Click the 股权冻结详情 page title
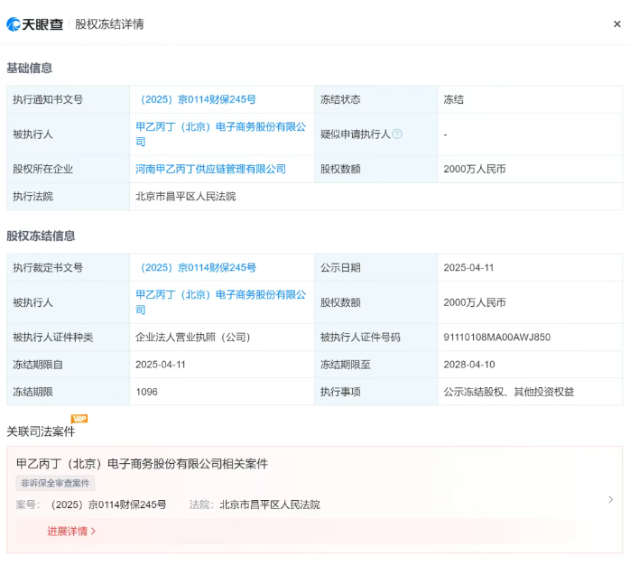 (x=109, y=24)
